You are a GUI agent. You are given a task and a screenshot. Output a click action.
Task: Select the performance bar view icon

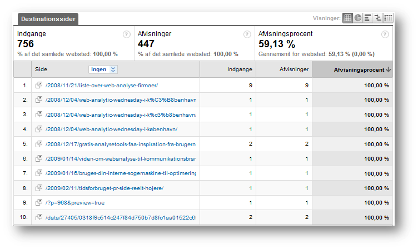(367, 18)
